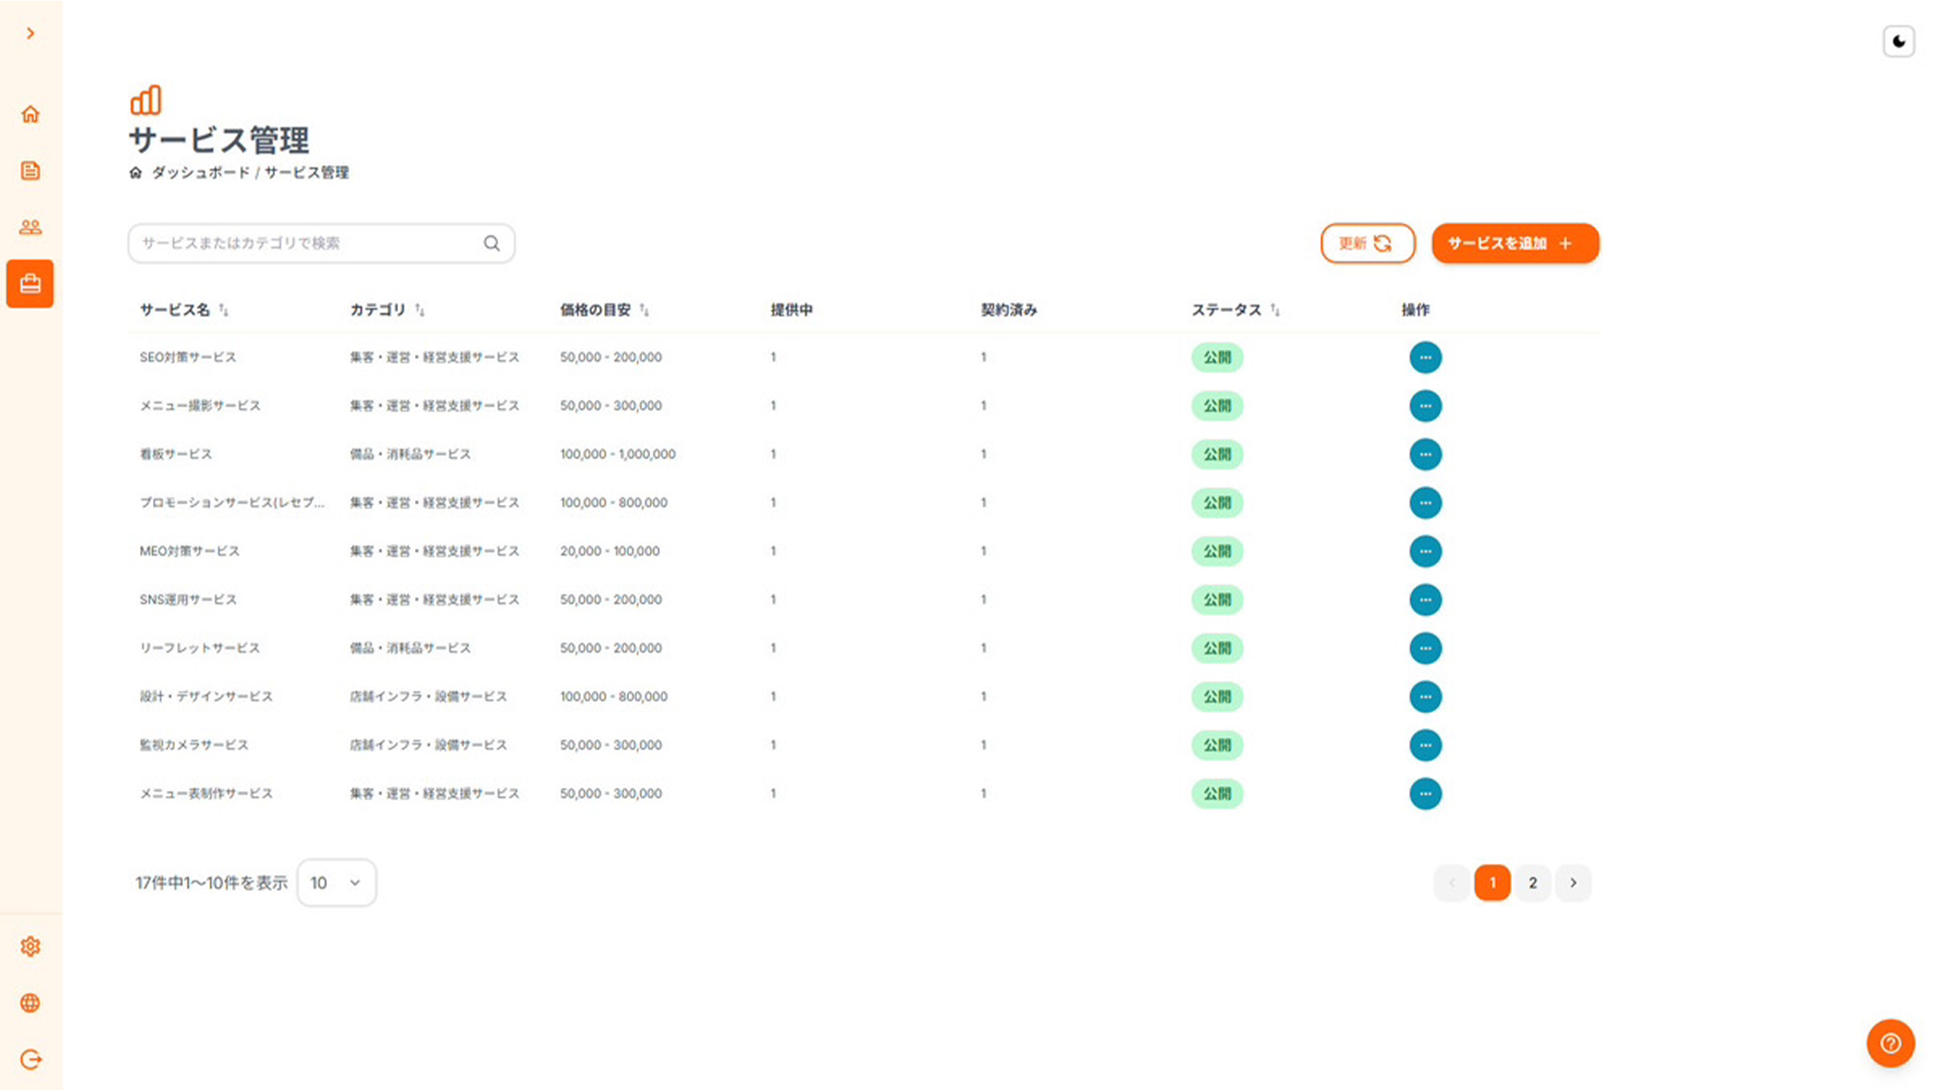This screenshot has height=1090, width=1938.
Task: Open the home icon in sidebar
Action: point(30,114)
